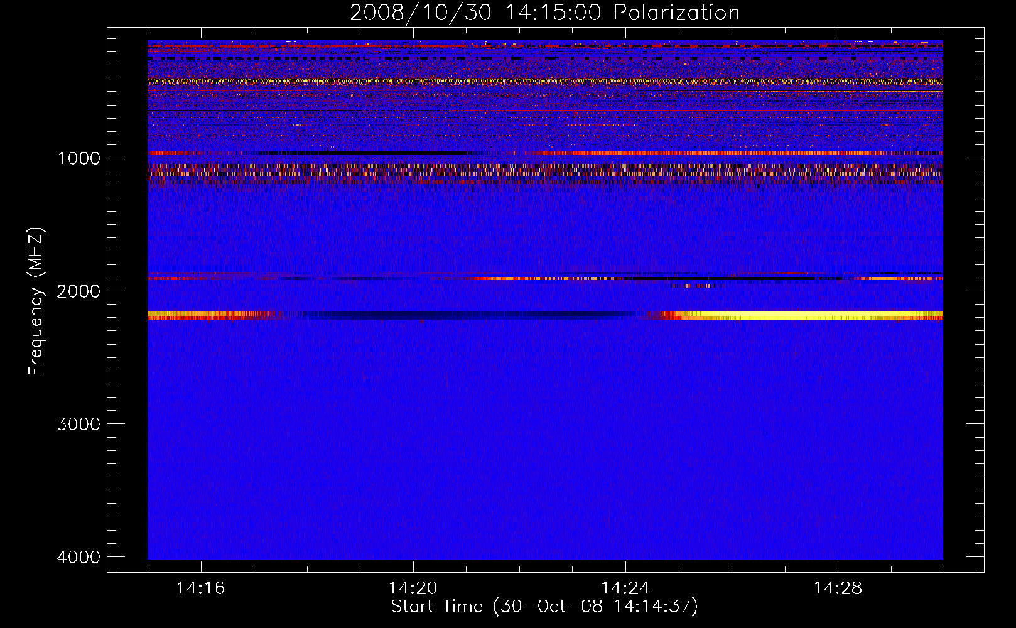This screenshot has width=1016, height=628.
Task: Click the 14:16 time tick label
Action: click(200, 588)
